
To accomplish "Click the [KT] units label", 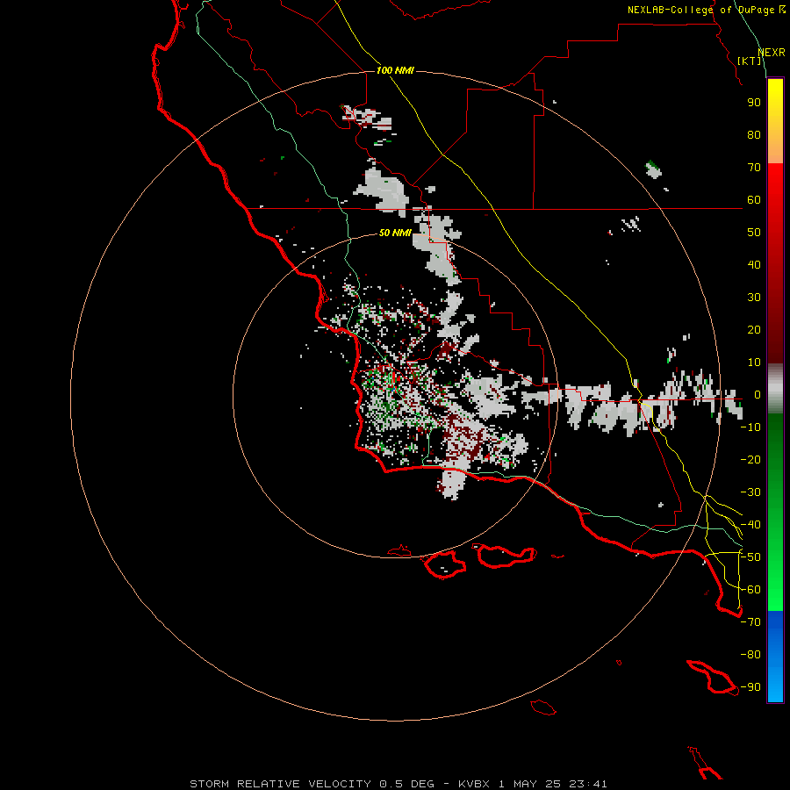I will [x=750, y=61].
